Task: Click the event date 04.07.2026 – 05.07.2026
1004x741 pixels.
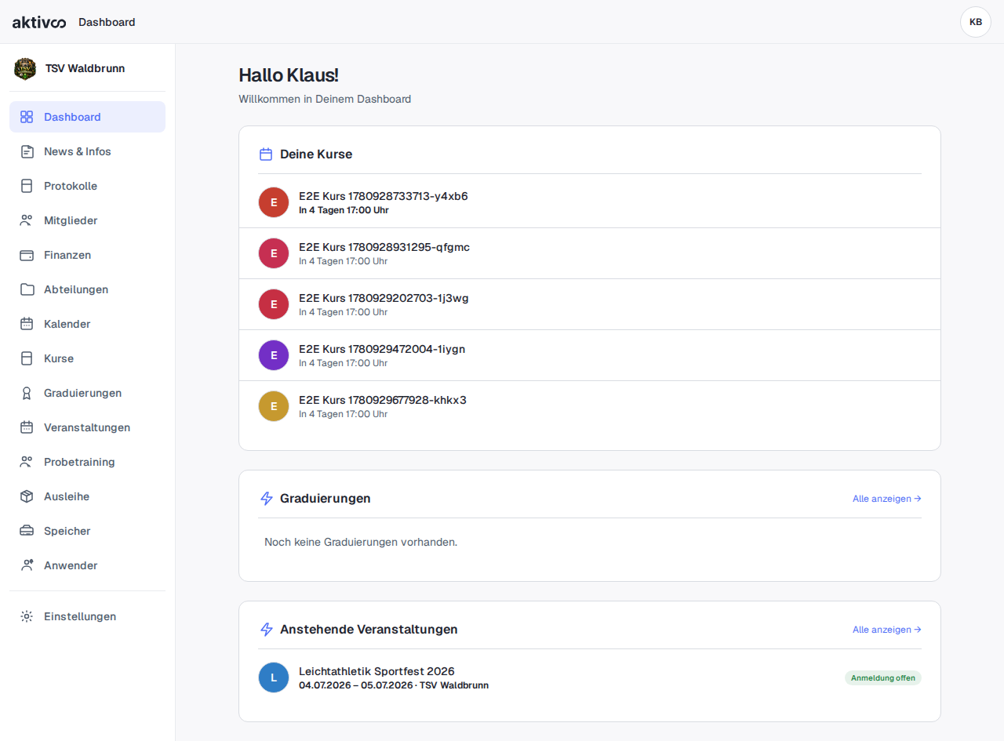Action: (356, 685)
